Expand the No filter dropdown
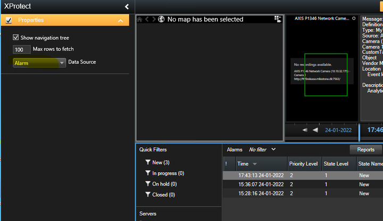This screenshot has width=383, height=221. pyautogui.click(x=273, y=150)
